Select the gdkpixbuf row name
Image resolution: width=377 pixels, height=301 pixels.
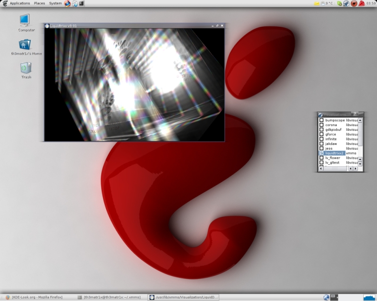click(333, 130)
